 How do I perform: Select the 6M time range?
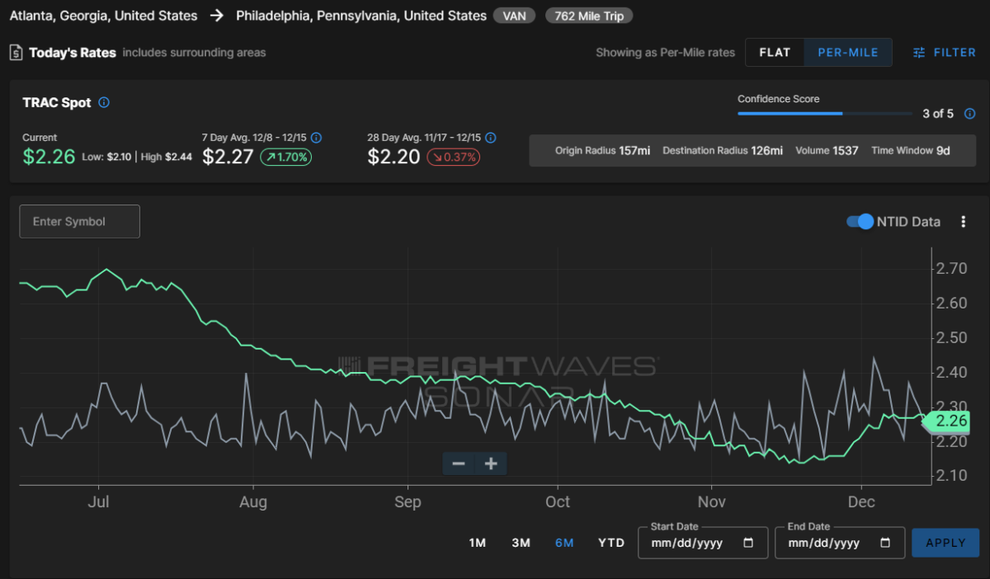click(x=564, y=543)
